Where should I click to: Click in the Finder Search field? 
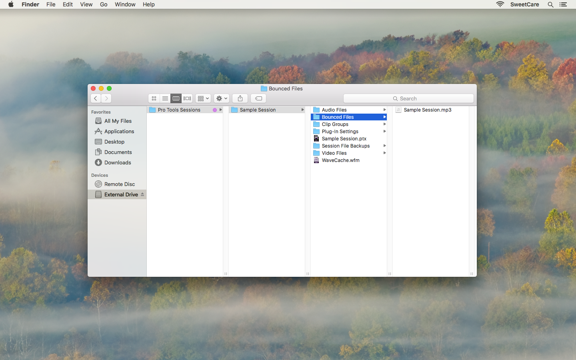(x=408, y=98)
